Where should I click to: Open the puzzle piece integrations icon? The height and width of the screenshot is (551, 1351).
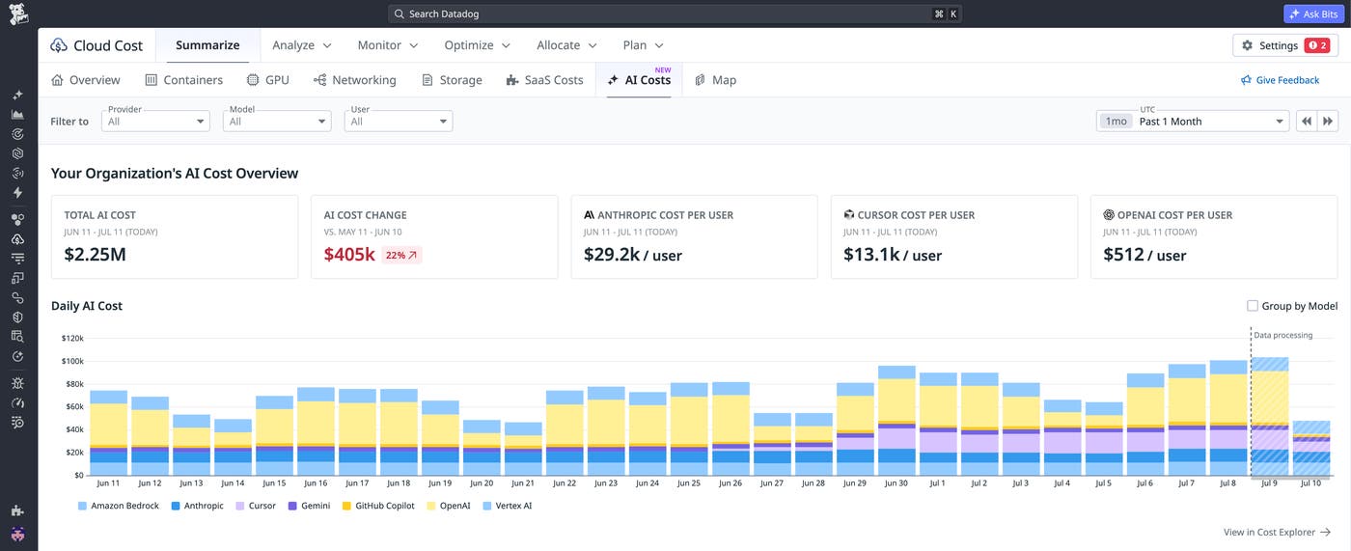(x=17, y=510)
